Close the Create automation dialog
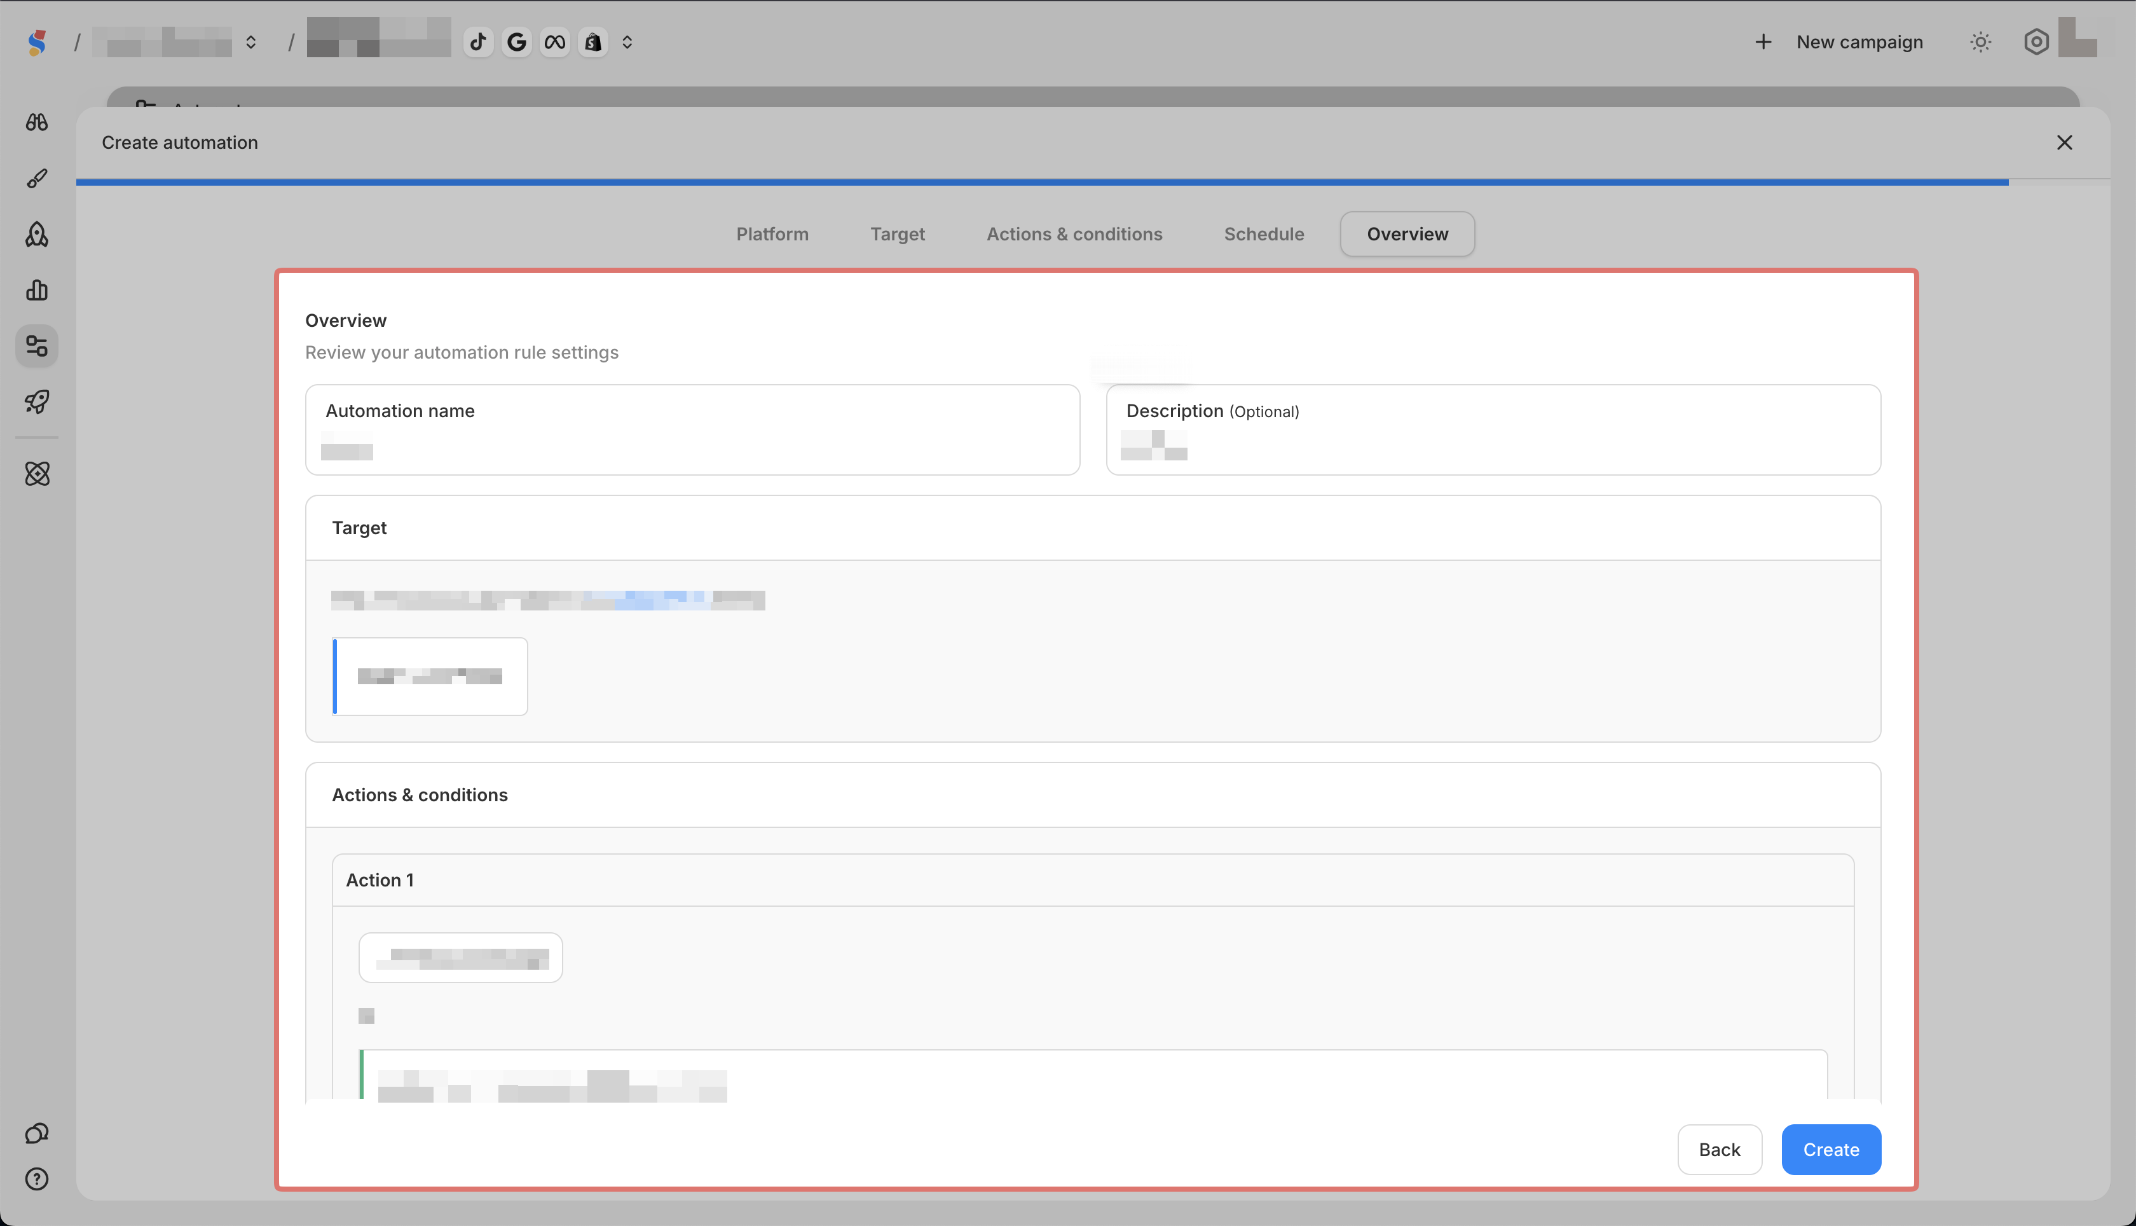This screenshot has width=2136, height=1226. pyautogui.click(x=2064, y=143)
